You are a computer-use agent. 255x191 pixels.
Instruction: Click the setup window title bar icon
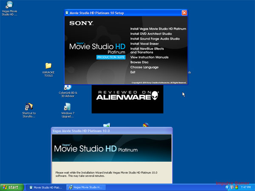pyautogui.click(x=67, y=13)
